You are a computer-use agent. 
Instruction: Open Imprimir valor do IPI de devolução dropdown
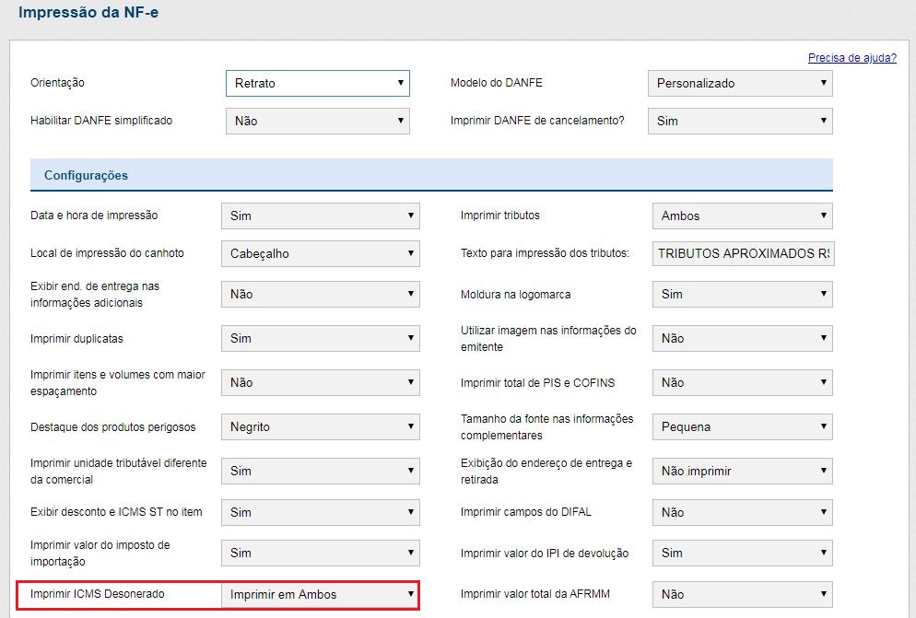click(742, 553)
